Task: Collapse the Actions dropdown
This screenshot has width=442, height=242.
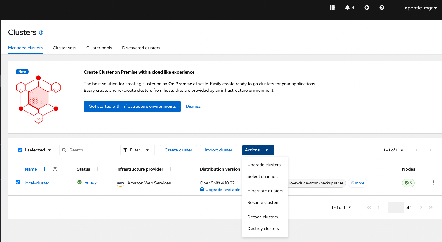Action: [258, 150]
